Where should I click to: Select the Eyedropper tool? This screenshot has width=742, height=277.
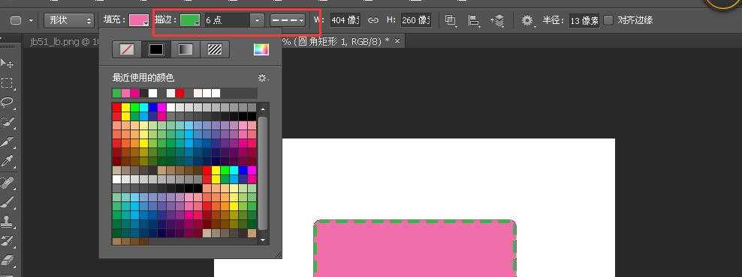[7, 162]
